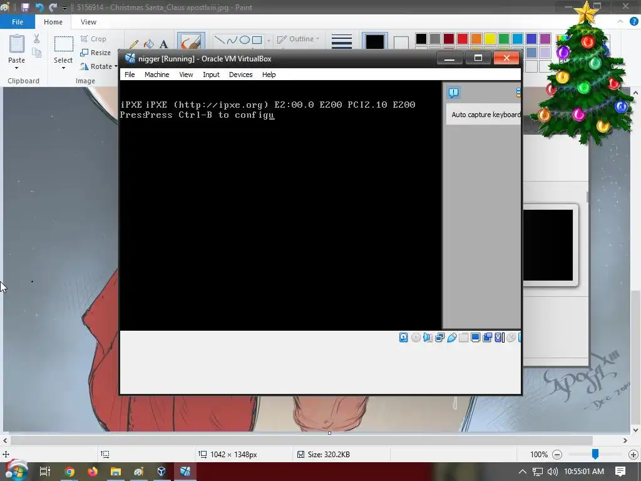
Task: Collapse the Paint ribbon with the chevron
Action: [620, 22]
